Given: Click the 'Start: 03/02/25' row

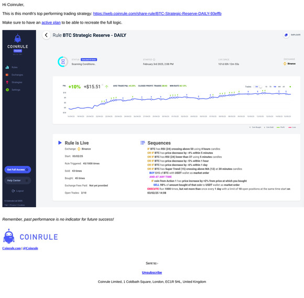Looking at the screenshot, I should 74,156.
